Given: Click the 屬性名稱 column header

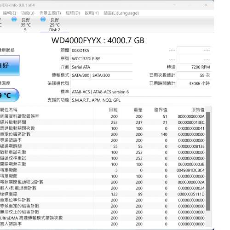Looking at the screenshot, I should click(x=9, y=109).
